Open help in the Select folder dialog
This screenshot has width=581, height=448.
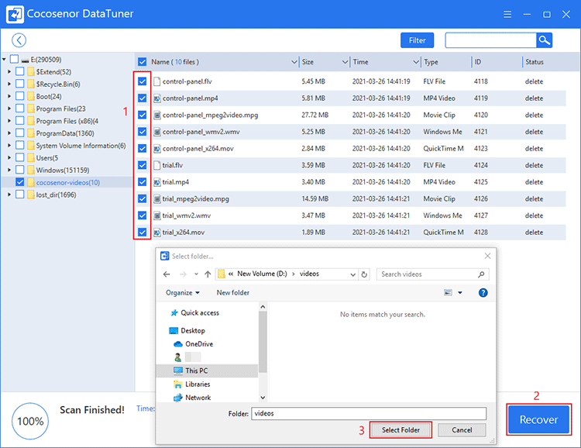click(483, 293)
